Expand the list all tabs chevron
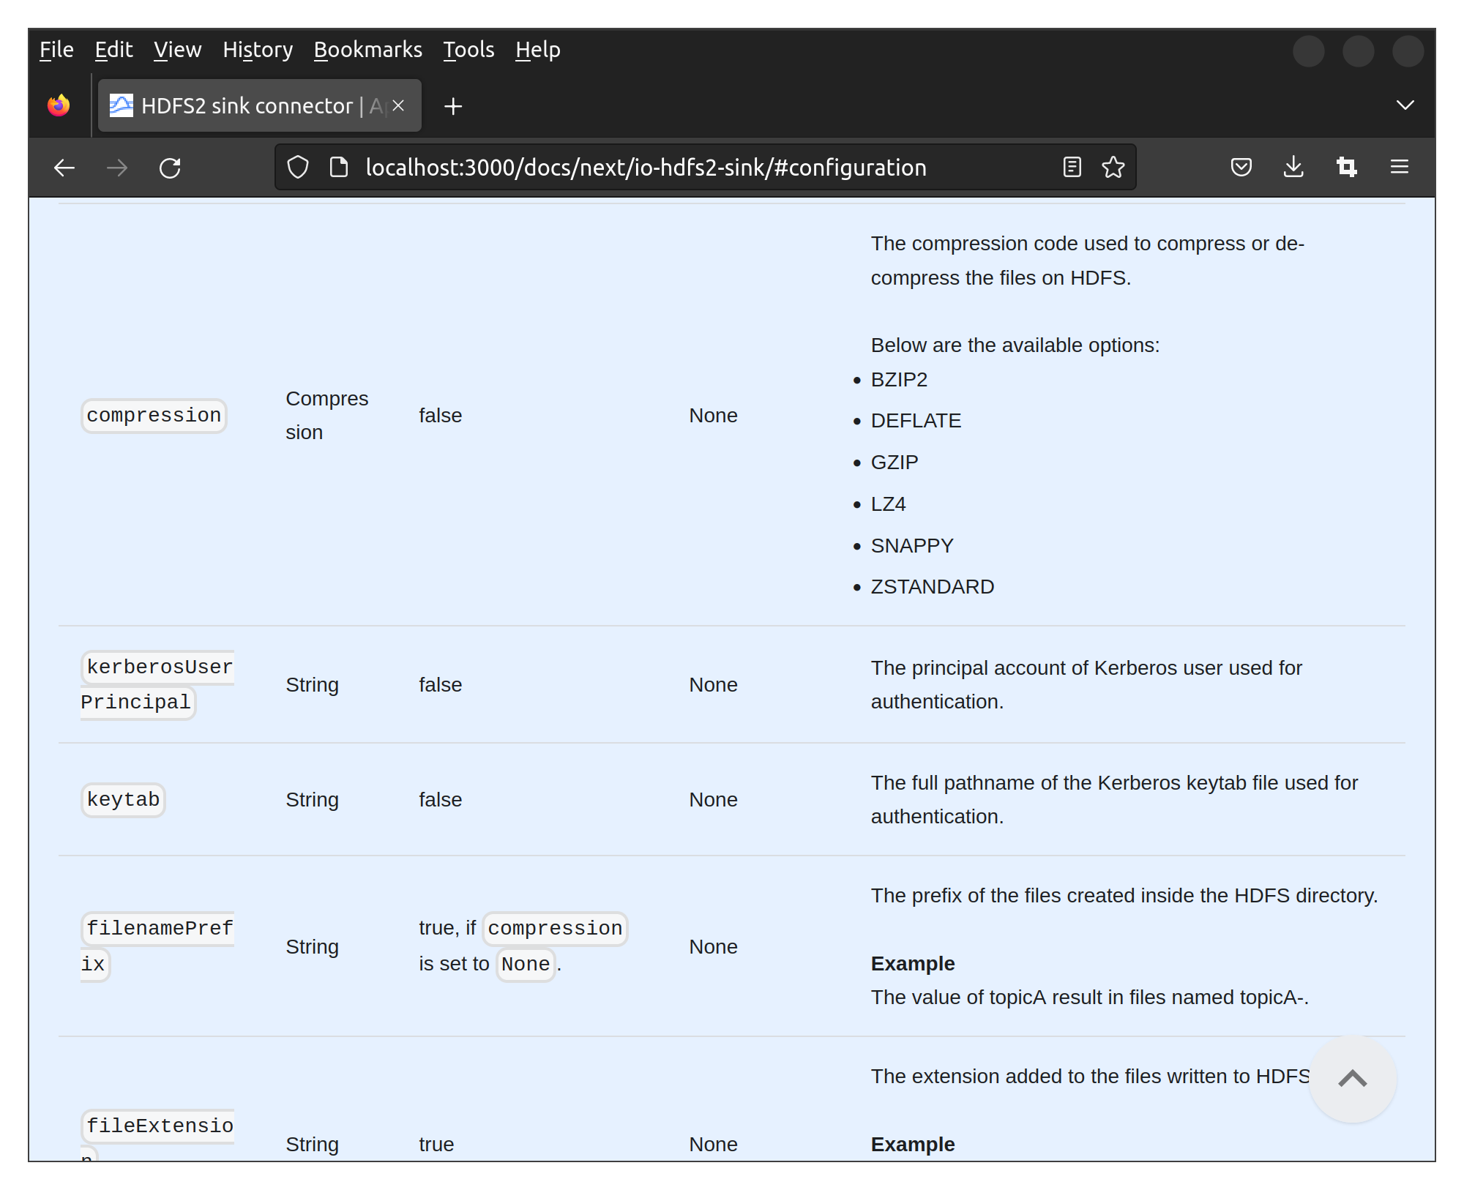The width and height of the screenshot is (1464, 1190). point(1405,105)
